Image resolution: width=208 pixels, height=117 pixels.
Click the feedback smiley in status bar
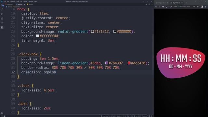click(x=149, y=116)
